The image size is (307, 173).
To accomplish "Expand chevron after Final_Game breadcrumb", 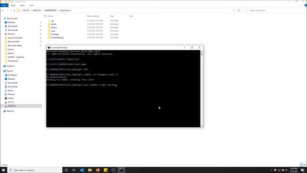I will pyautogui.click(x=71, y=11).
